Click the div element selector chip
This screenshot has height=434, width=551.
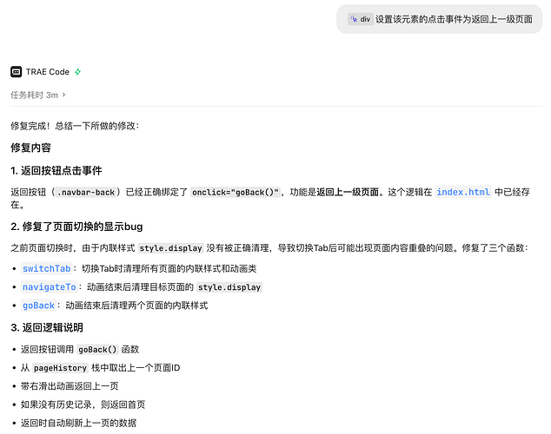[360, 19]
